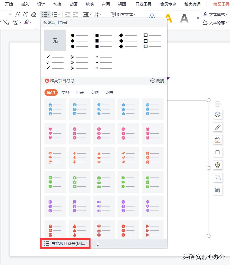
Task: Click the format brush side icon
Action: pyautogui.click(x=218, y=127)
